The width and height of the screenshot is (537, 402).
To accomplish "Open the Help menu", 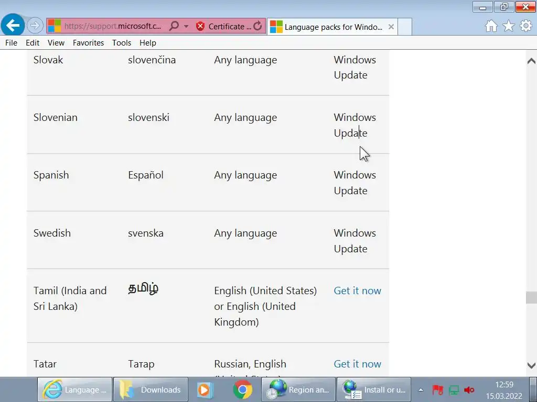I will (147, 43).
